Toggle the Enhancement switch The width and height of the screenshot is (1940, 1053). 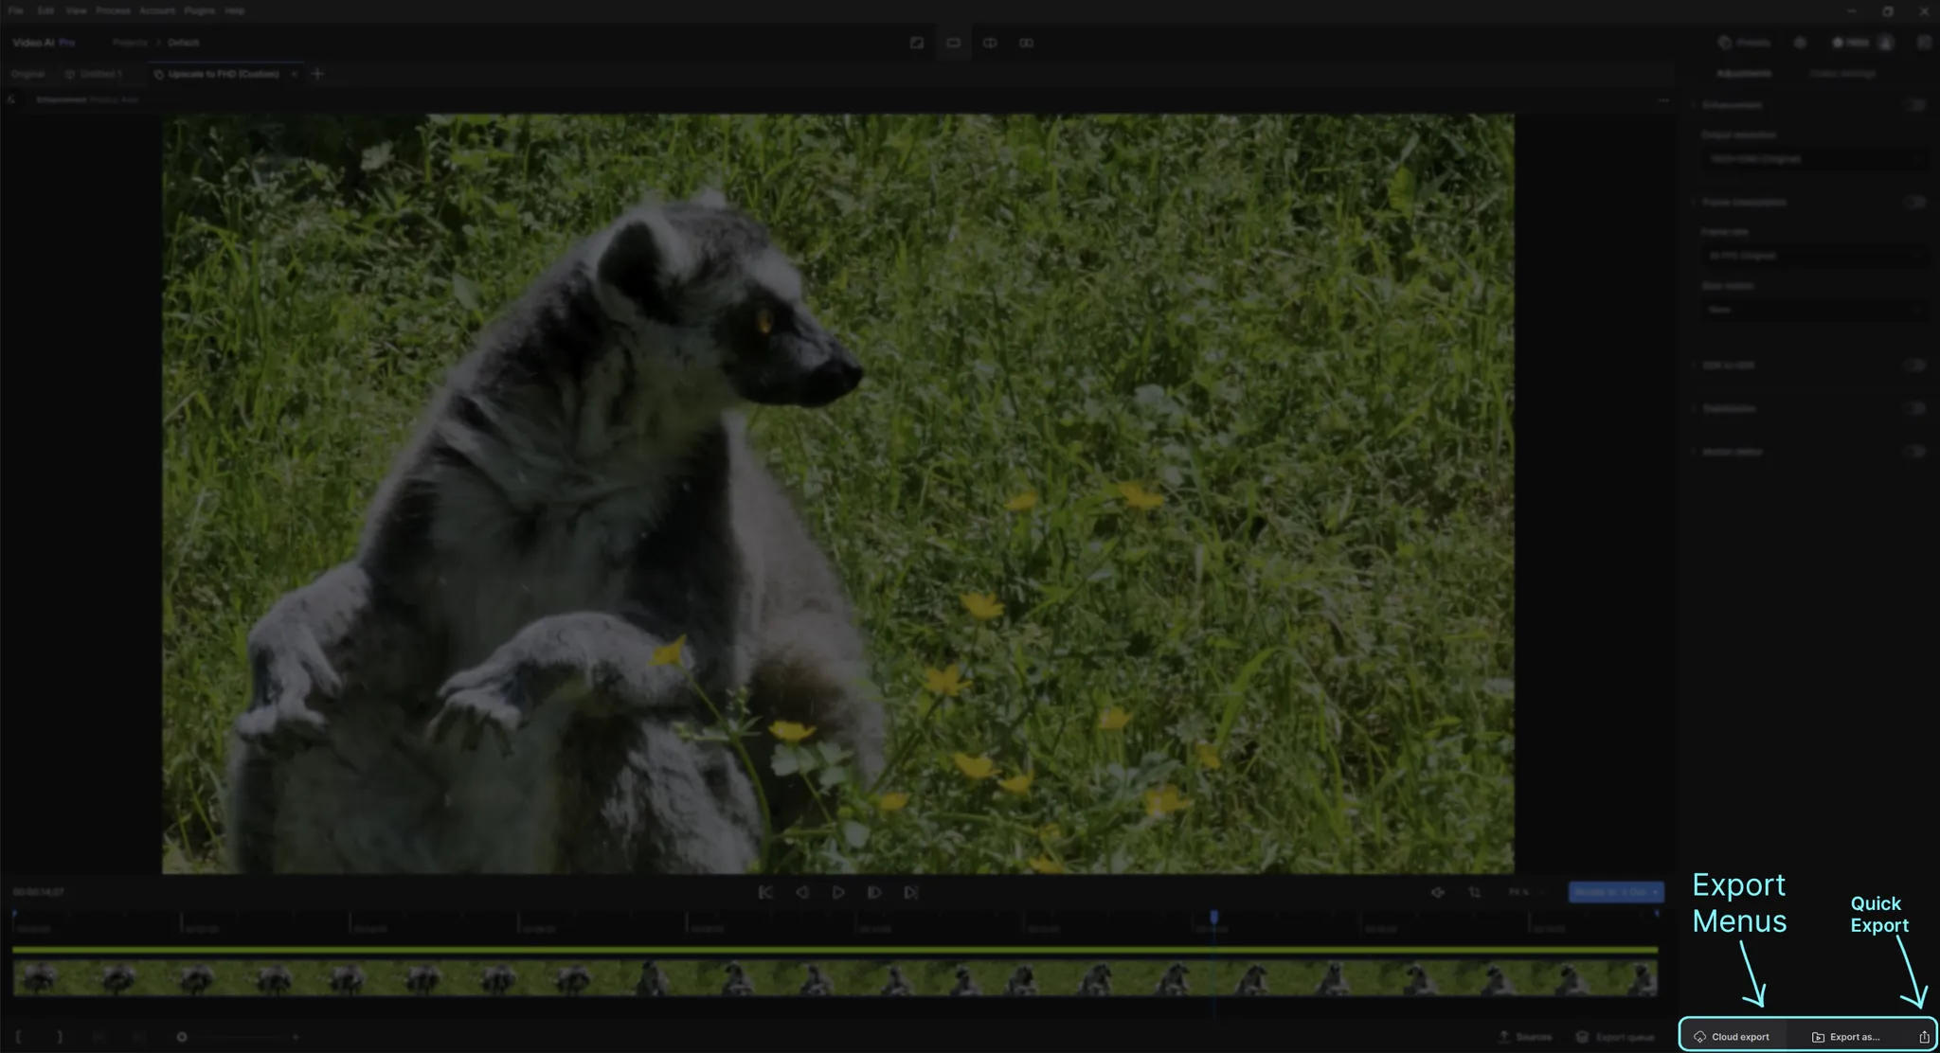[x=1914, y=105]
